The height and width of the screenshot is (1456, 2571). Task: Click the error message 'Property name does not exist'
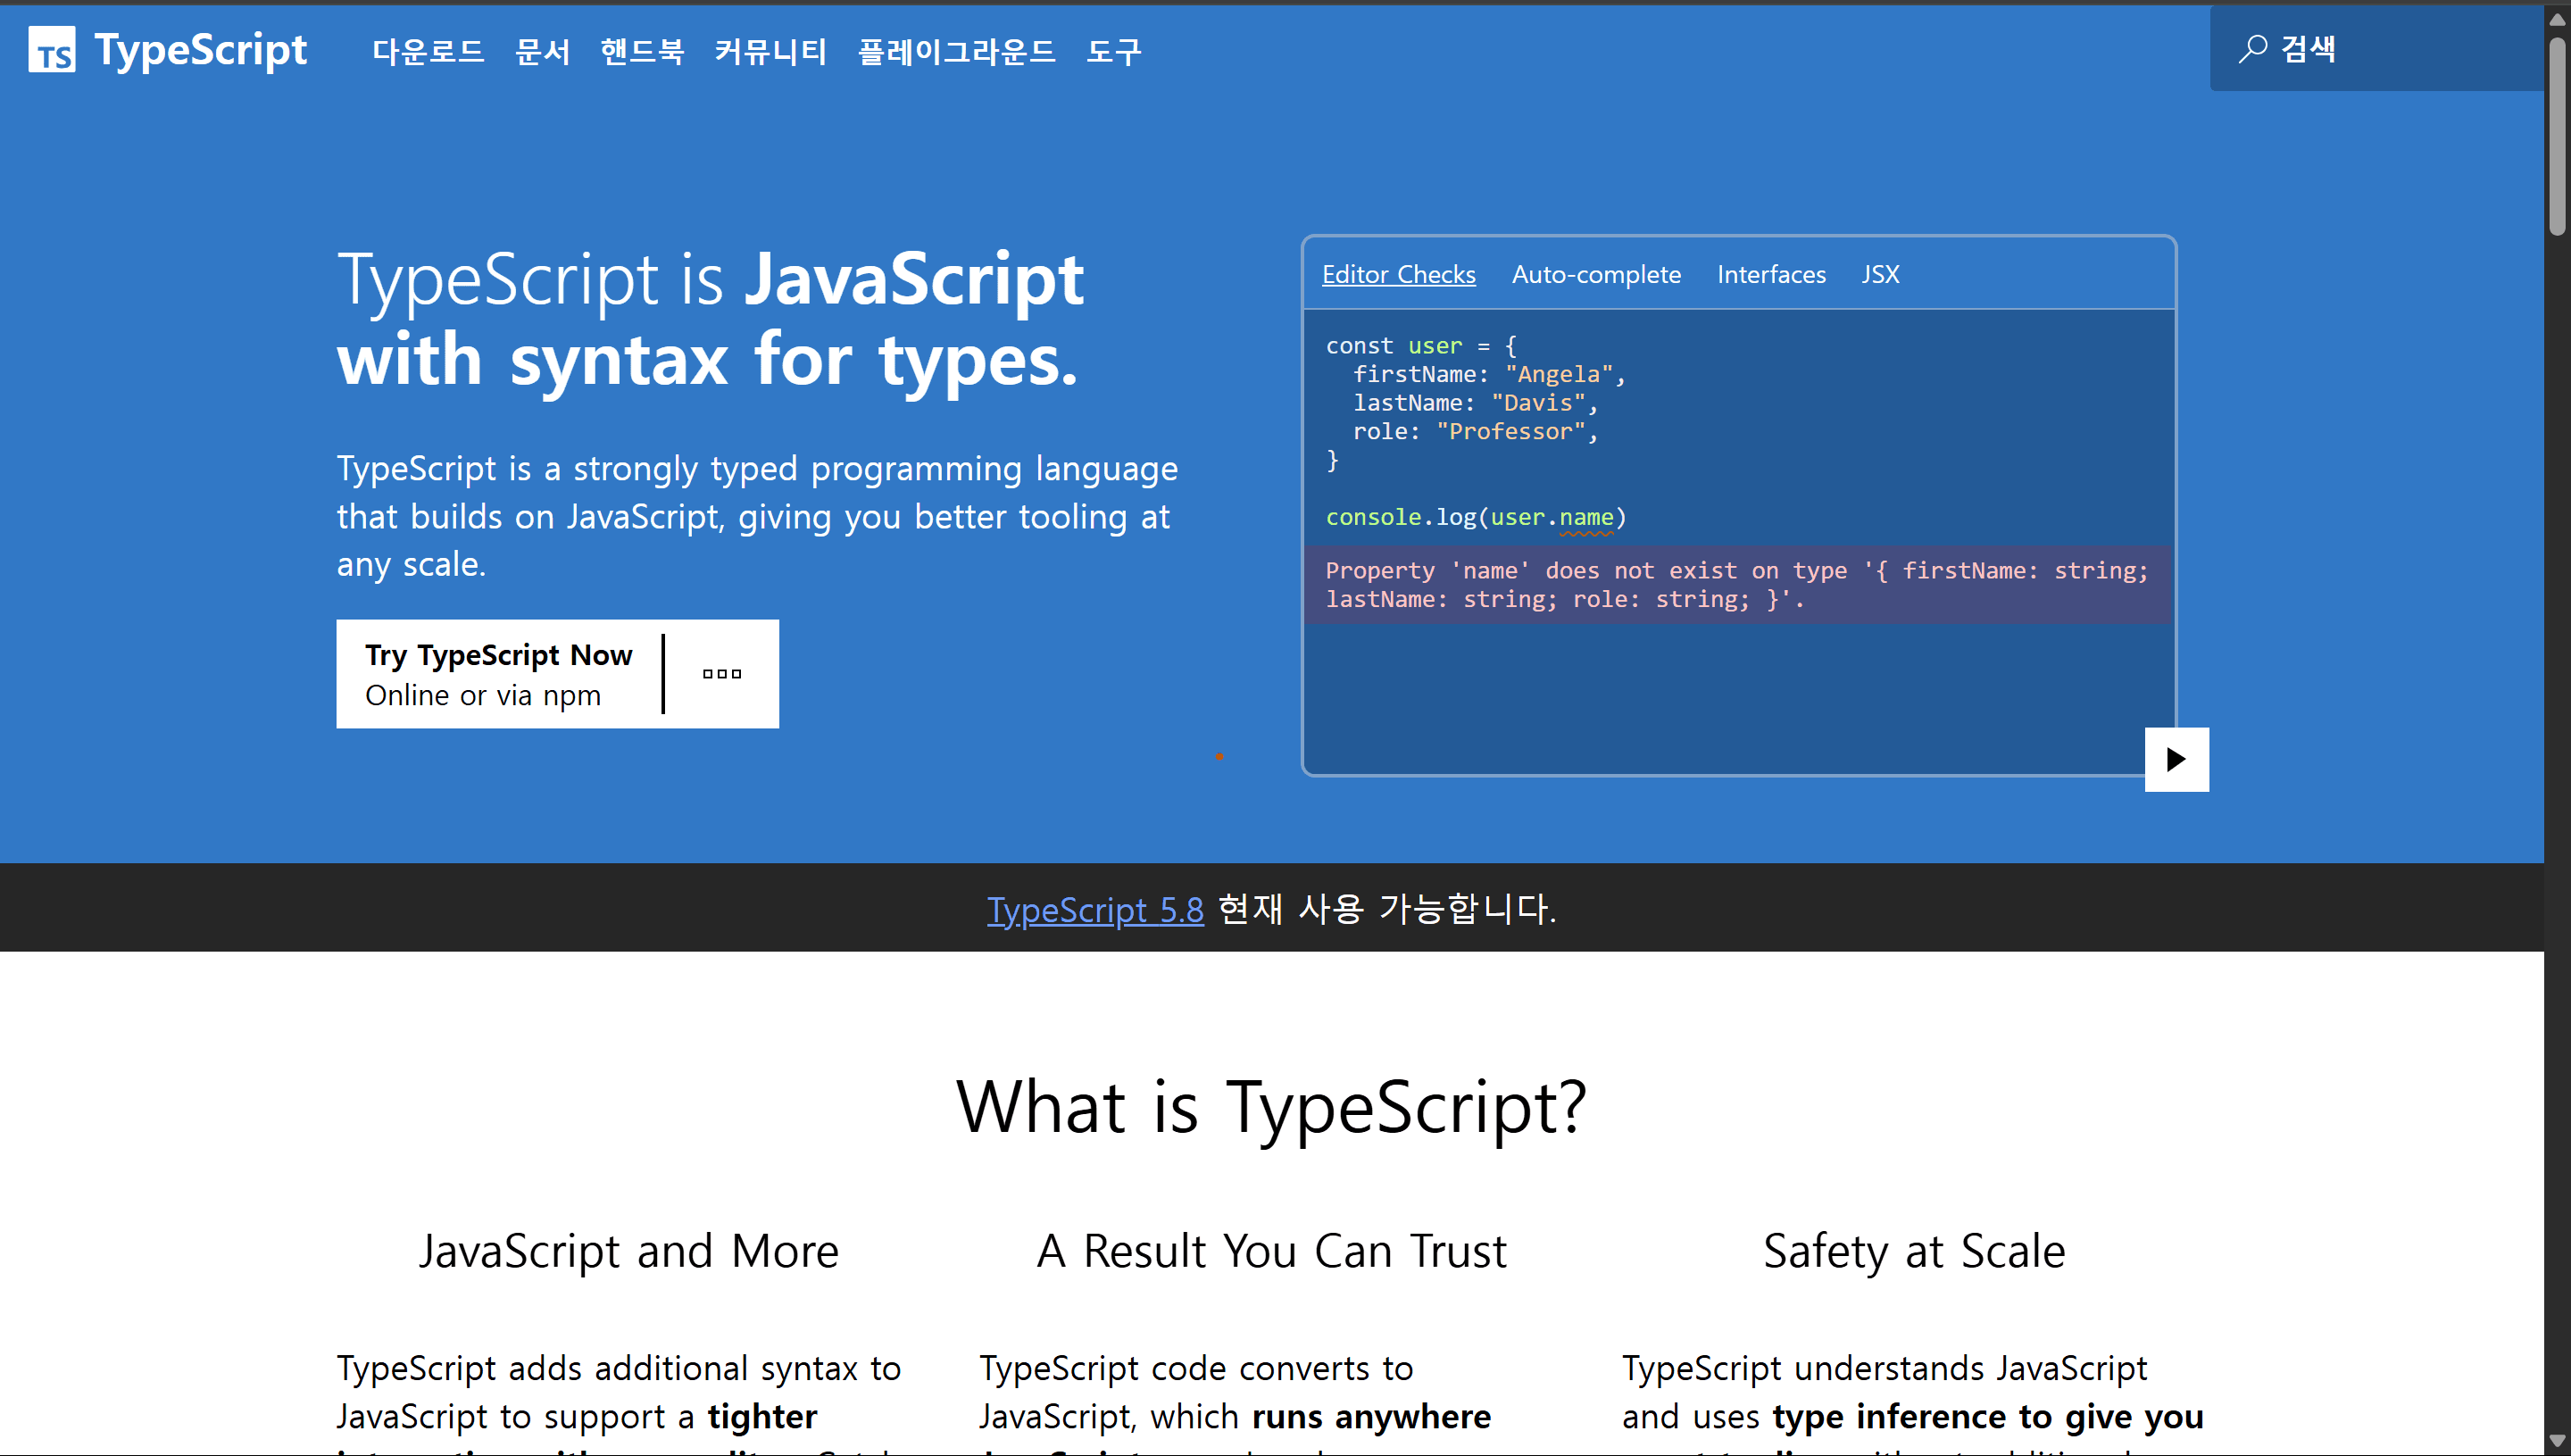coord(1737,585)
